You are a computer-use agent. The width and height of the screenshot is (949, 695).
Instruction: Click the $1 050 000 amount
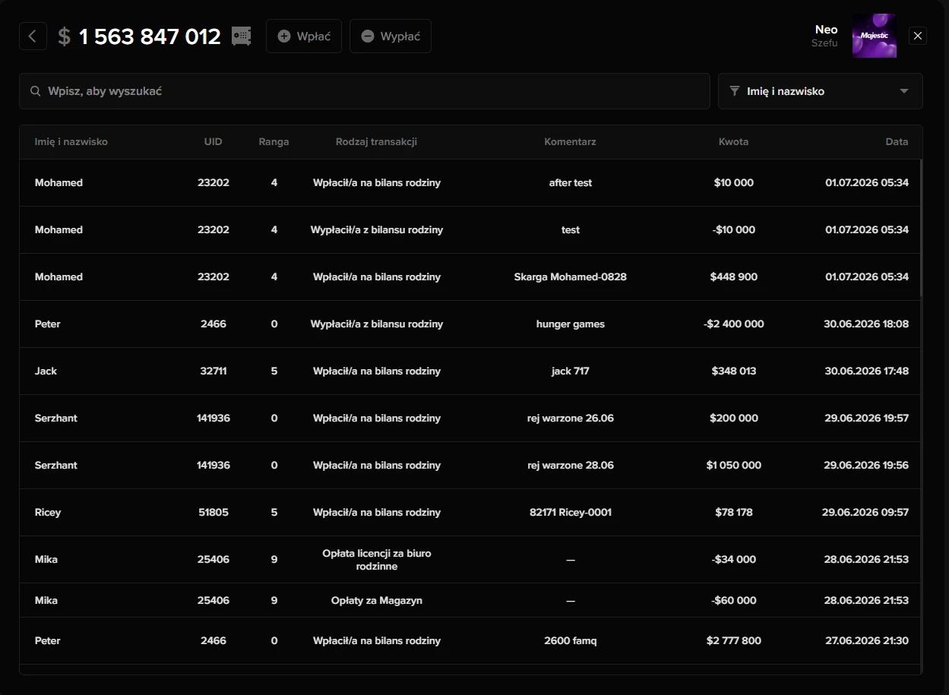coord(734,466)
